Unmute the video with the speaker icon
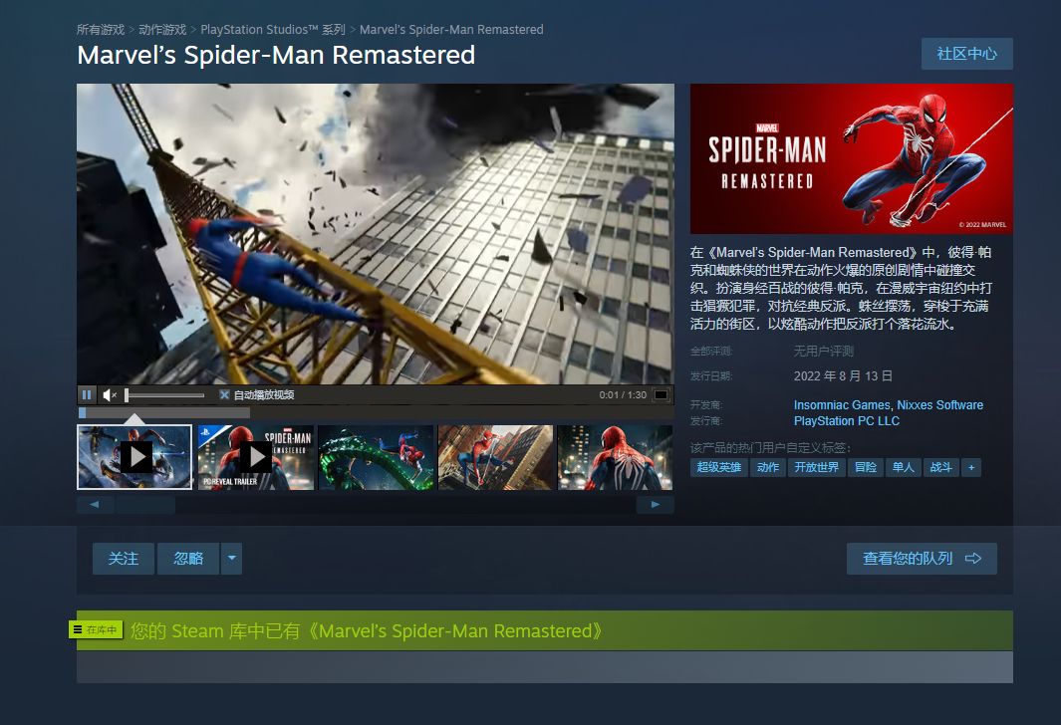The height and width of the screenshot is (725, 1061). [x=110, y=395]
